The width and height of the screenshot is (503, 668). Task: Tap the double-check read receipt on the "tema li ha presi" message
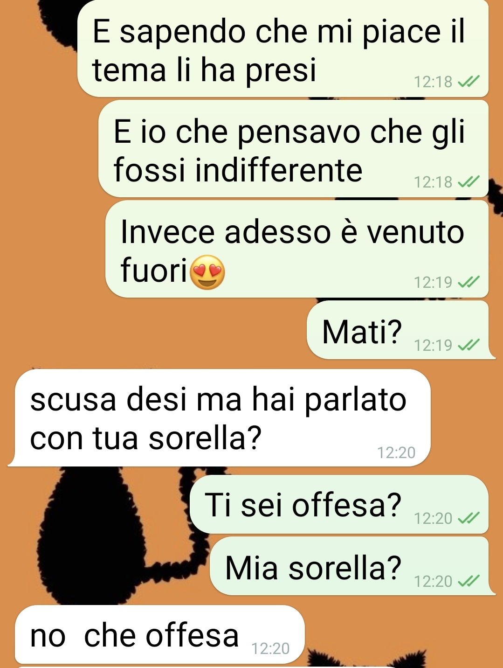(469, 82)
